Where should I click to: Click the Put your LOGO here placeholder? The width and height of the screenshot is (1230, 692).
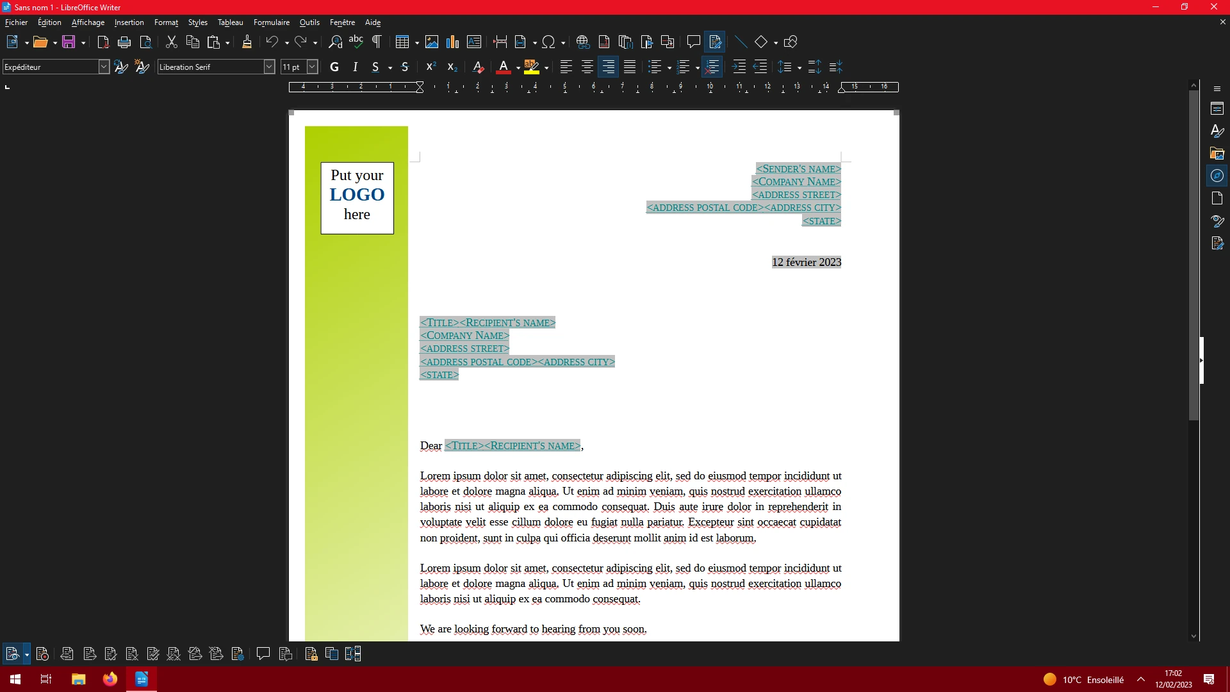click(x=357, y=198)
